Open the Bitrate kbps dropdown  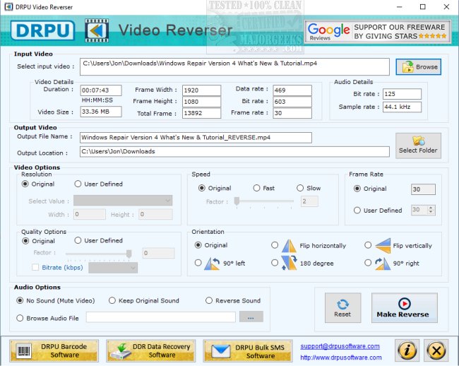point(113,268)
